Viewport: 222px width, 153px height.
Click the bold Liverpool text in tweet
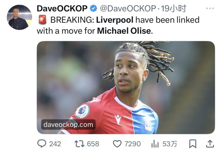point(115,20)
